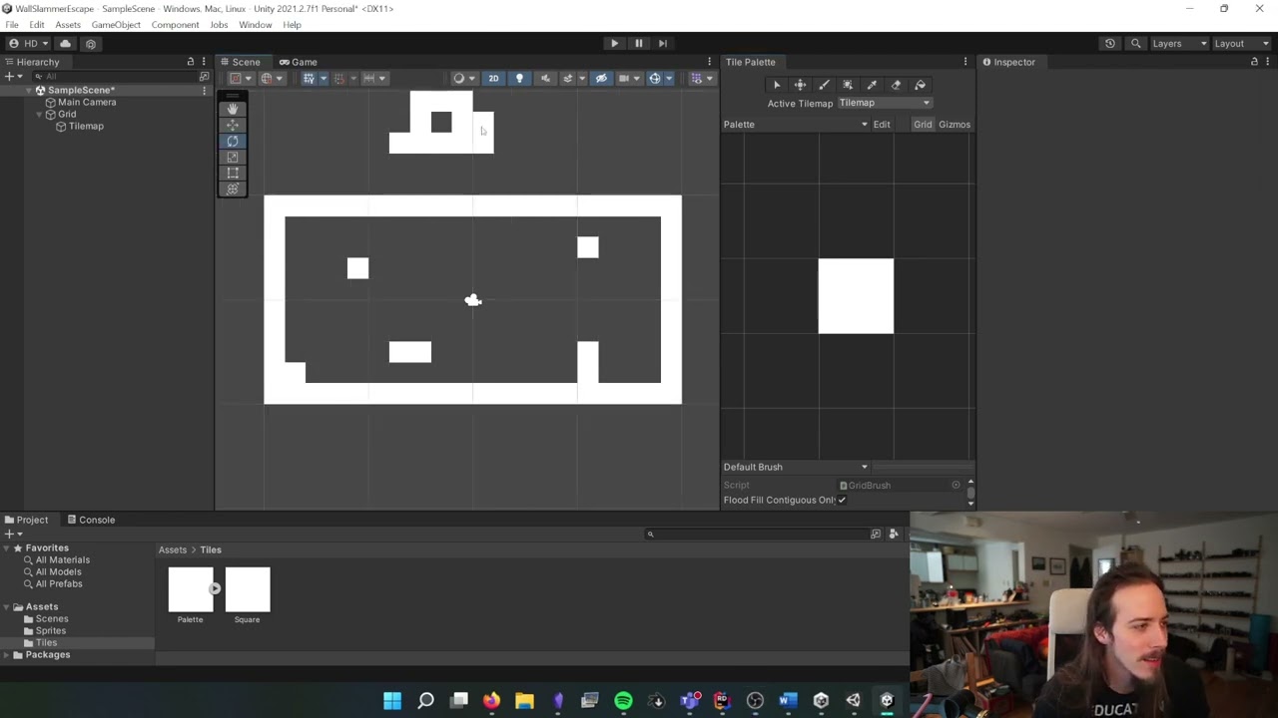Click the Tile Palette Edit button
Viewport: 1278px width, 718px height.
click(x=882, y=125)
